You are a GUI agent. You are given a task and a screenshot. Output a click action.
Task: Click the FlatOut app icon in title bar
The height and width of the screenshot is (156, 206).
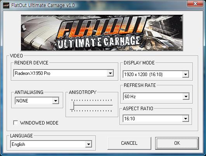6,5
